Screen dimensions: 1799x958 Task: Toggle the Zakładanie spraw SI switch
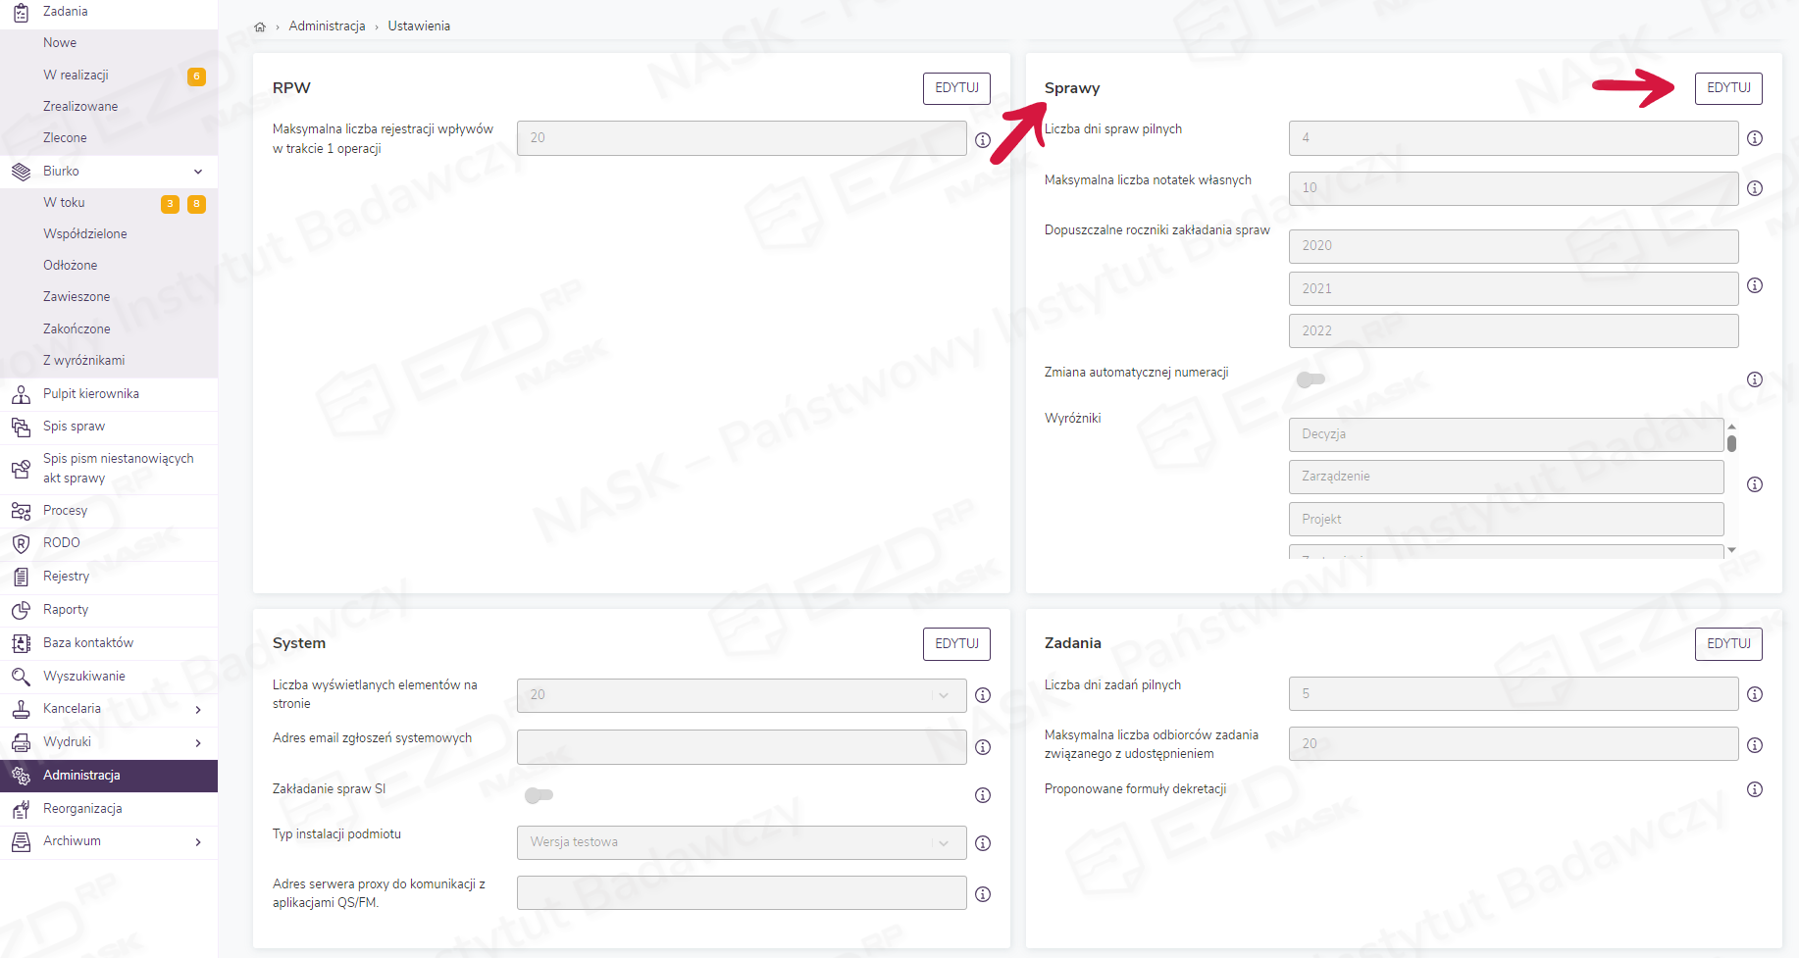[539, 795]
